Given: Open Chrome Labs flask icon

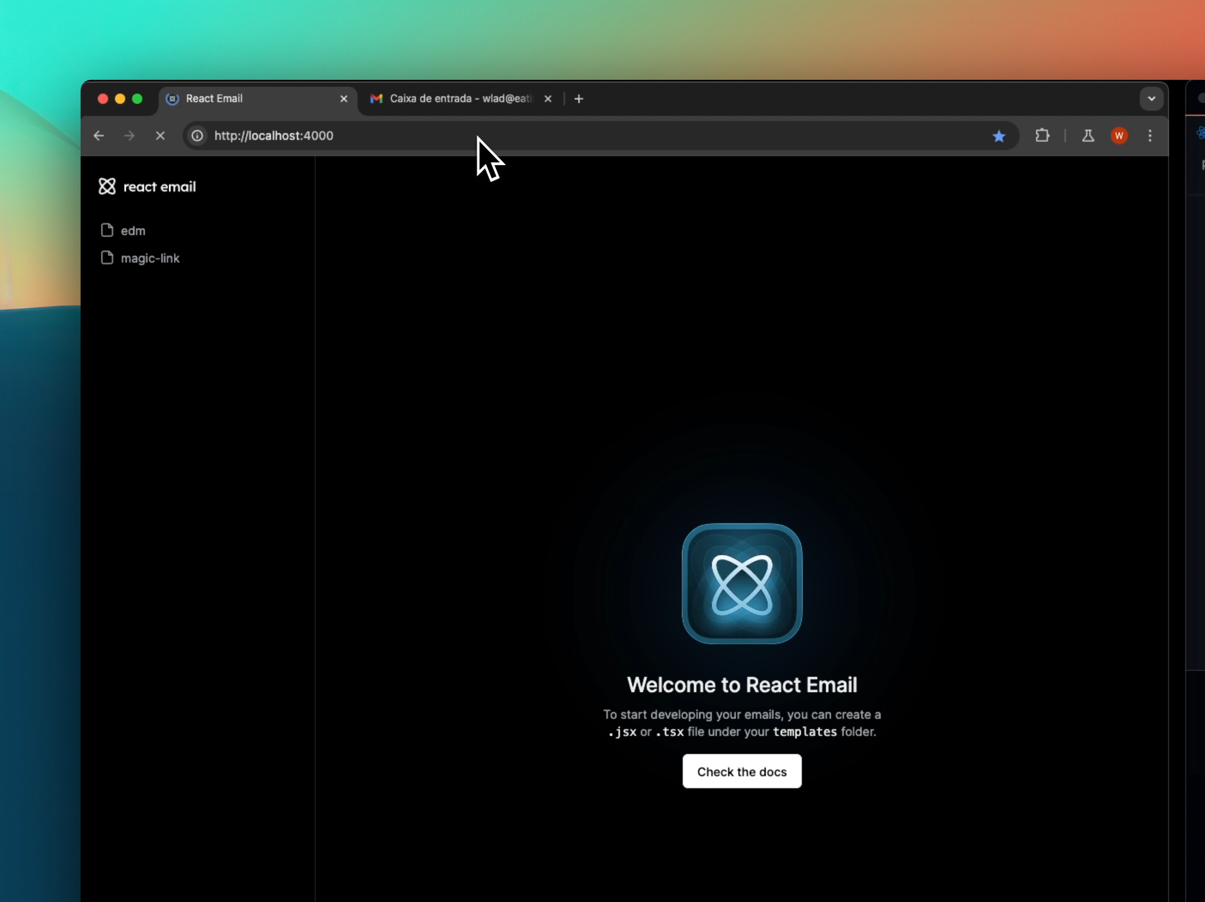Looking at the screenshot, I should point(1088,136).
